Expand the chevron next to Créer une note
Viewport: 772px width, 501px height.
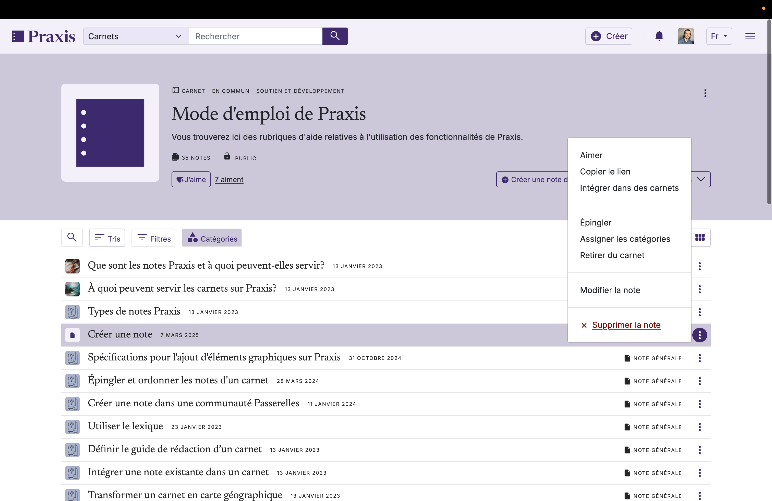tap(701, 179)
